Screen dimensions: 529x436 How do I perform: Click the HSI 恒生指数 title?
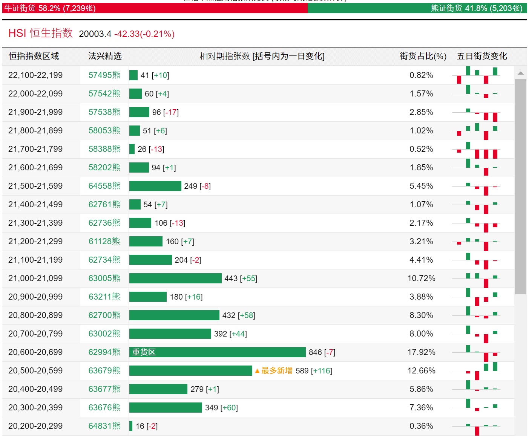pos(41,33)
